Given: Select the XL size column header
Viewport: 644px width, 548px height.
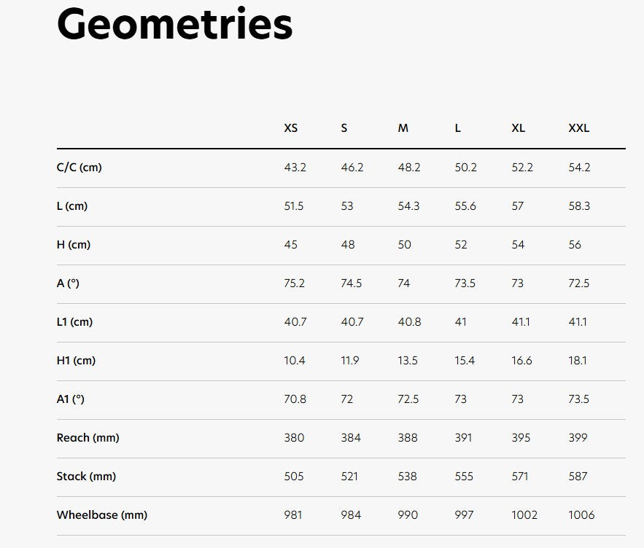Looking at the screenshot, I should 518,128.
